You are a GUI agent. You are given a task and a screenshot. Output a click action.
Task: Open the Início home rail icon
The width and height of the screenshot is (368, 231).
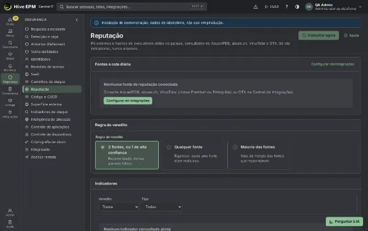(x=10, y=21)
